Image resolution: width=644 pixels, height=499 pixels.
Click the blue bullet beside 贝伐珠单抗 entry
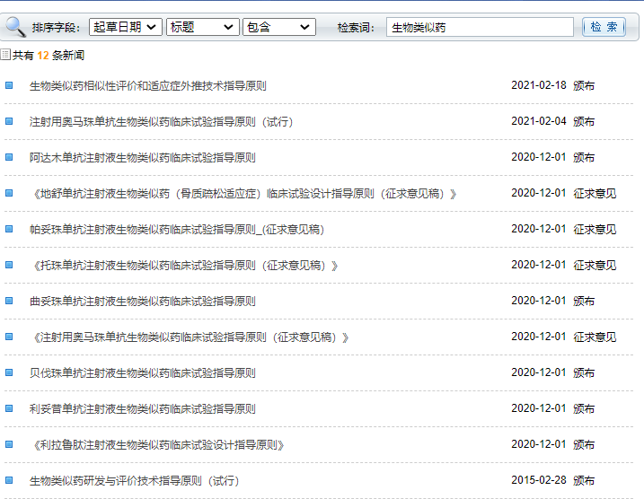[9, 372]
